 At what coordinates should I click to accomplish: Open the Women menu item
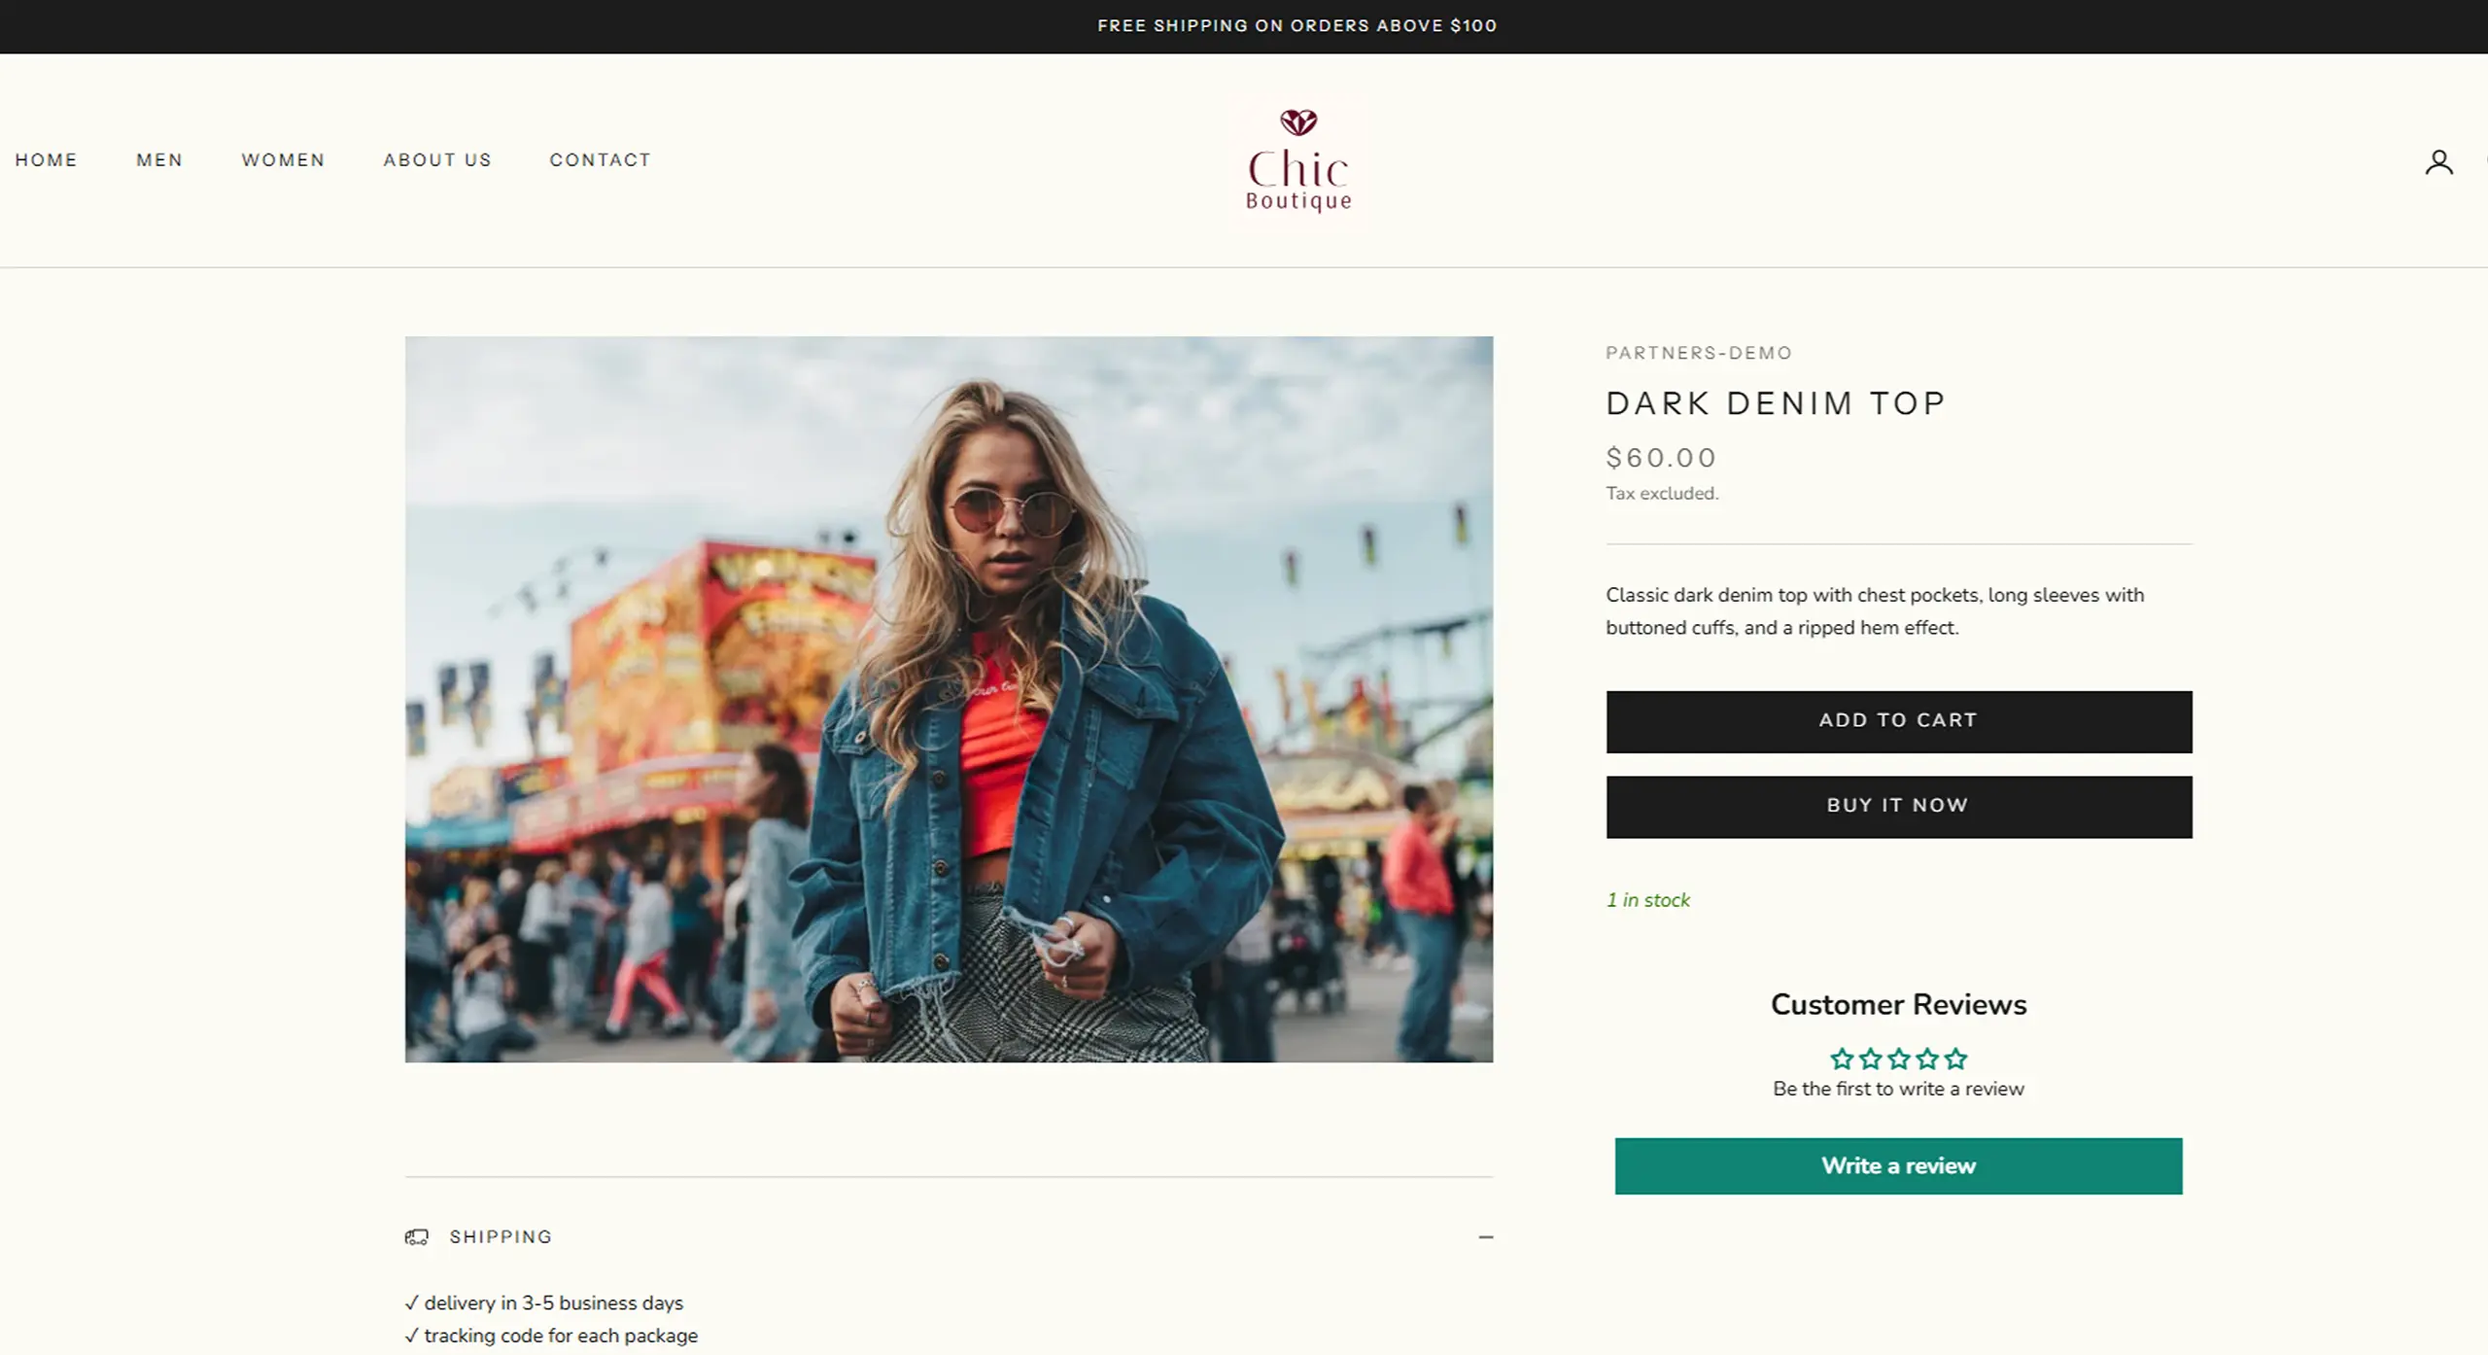coord(283,159)
